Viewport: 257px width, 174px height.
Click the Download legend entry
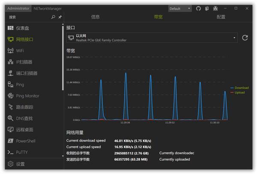click(239, 88)
